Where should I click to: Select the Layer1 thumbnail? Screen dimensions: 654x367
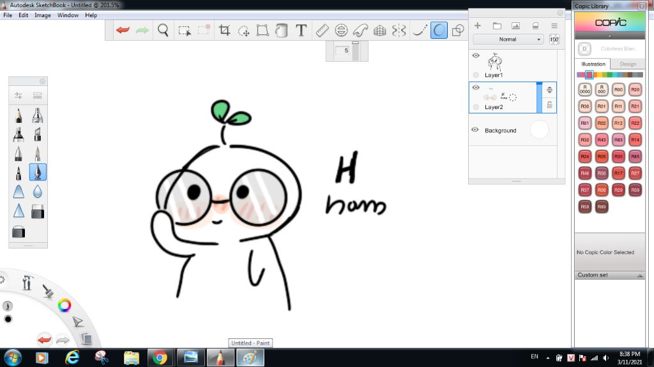click(x=495, y=62)
